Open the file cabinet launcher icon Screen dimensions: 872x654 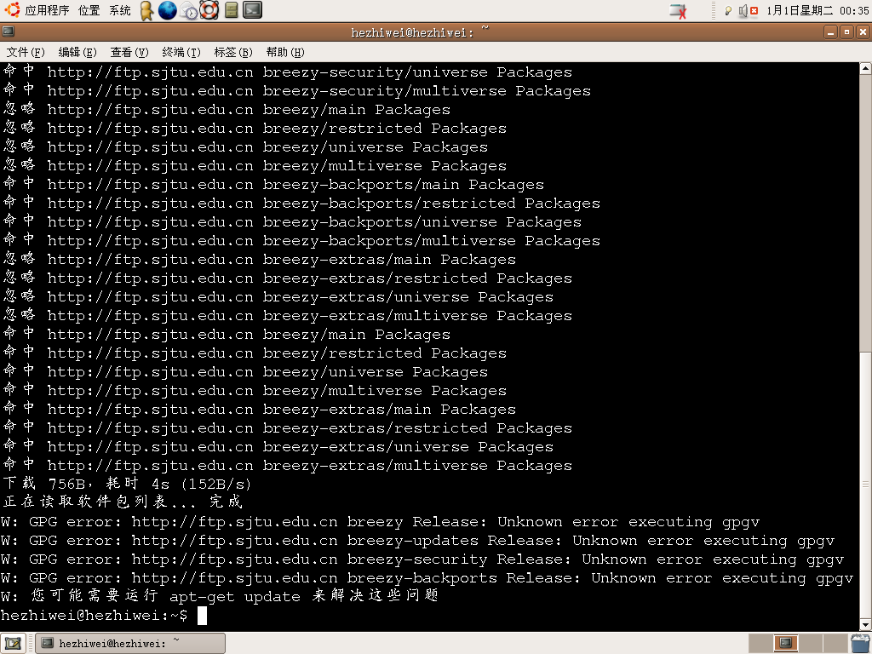pos(232,10)
